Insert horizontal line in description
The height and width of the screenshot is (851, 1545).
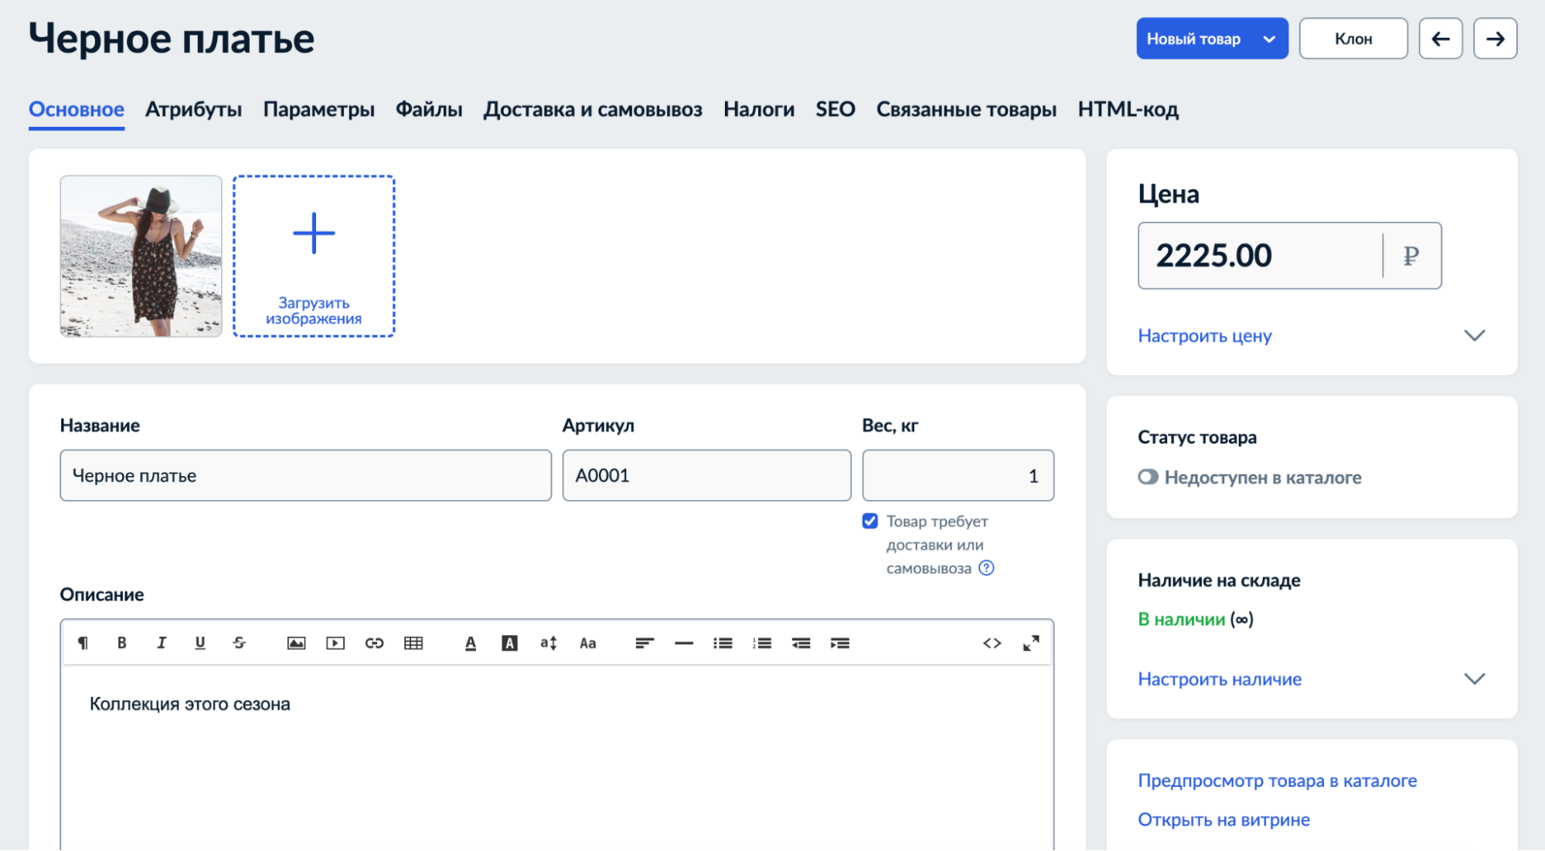click(684, 643)
